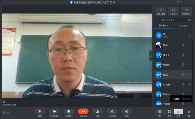Click the participant list scrollbar
Viewport: 195px width, 119px height.
193,36
